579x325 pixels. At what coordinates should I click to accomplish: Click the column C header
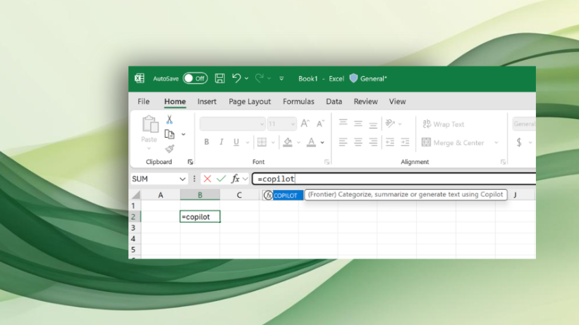239,195
